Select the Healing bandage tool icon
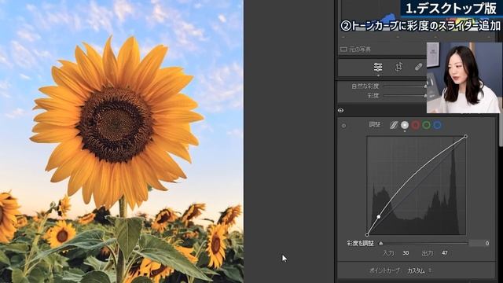This screenshot has height=283, width=503. [x=419, y=67]
